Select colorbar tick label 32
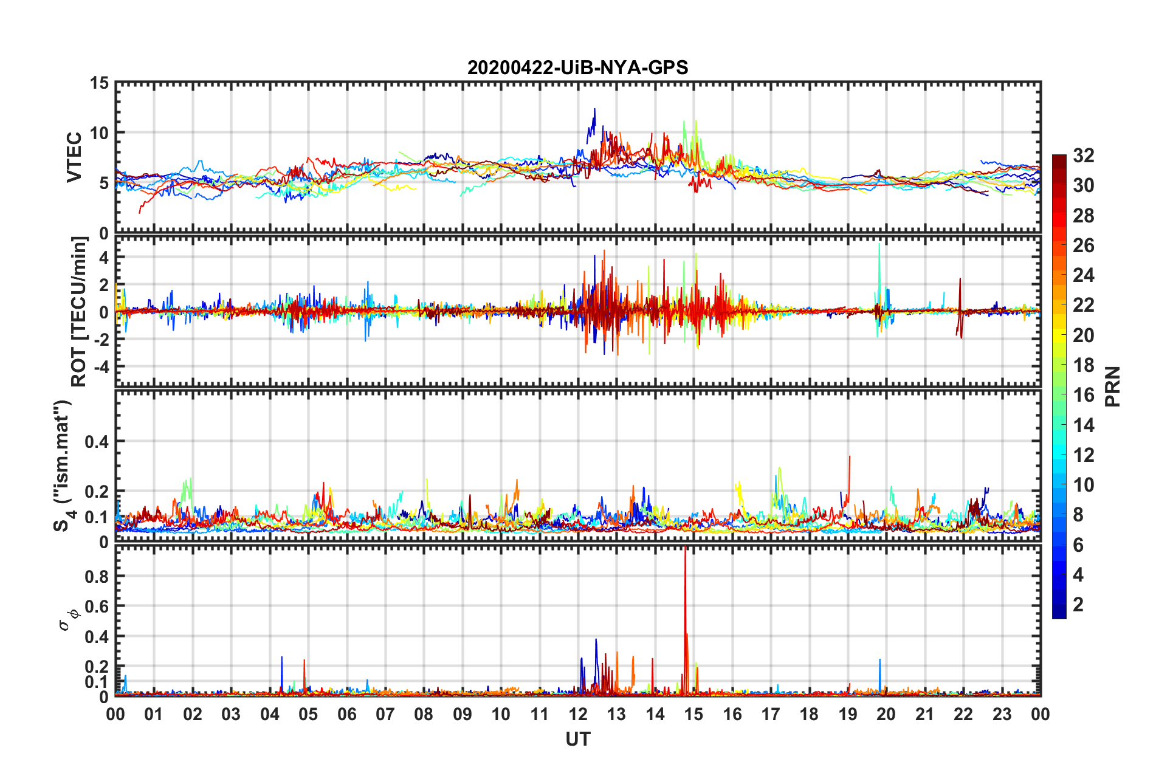This screenshot has height=773, width=1156. click(1084, 156)
